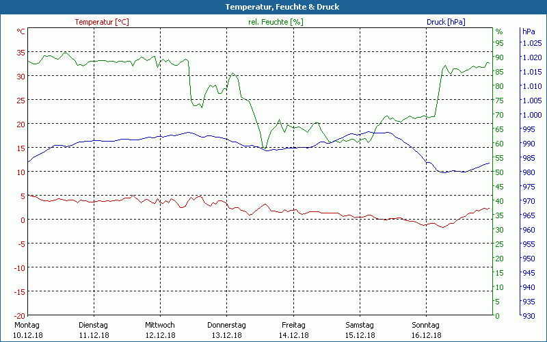
Task: Select the date '12.12.18'
Action: click(160, 335)
